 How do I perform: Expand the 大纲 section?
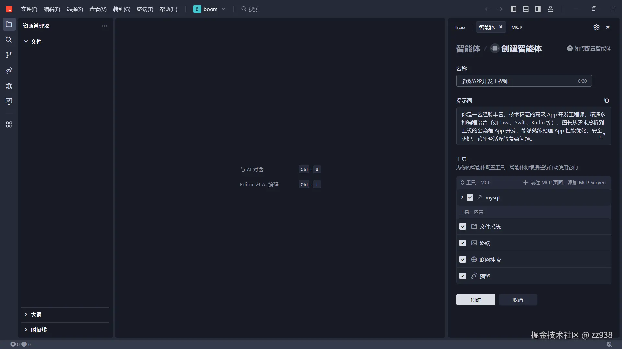26,315
